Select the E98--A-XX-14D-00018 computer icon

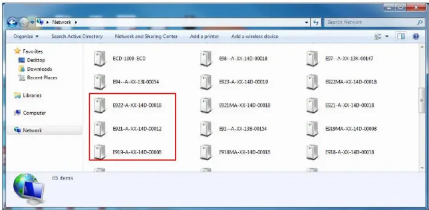(206, 59)
